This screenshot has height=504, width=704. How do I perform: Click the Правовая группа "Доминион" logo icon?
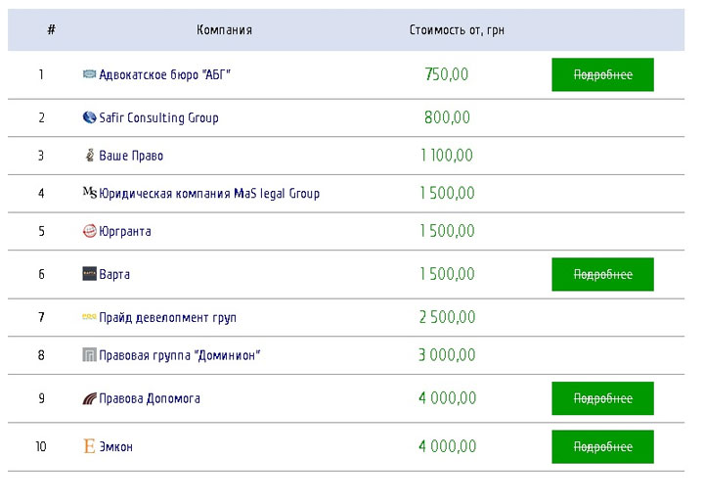coord(89,355)
